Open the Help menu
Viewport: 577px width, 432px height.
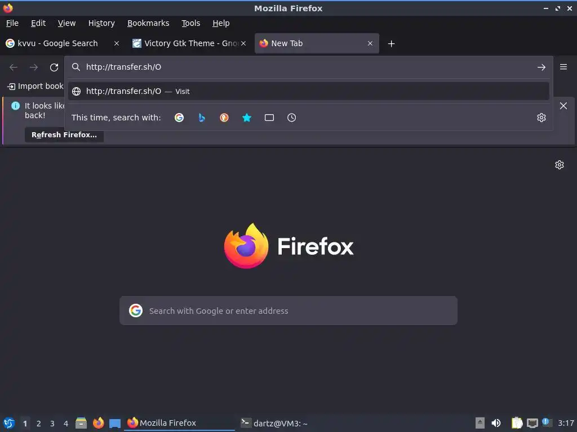(221, 23)
